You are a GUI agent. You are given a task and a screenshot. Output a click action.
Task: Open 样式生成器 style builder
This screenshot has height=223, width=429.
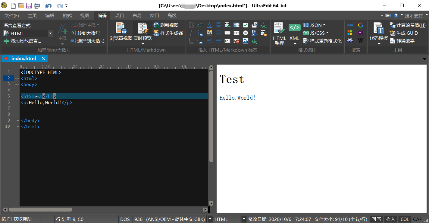[168, 33]
